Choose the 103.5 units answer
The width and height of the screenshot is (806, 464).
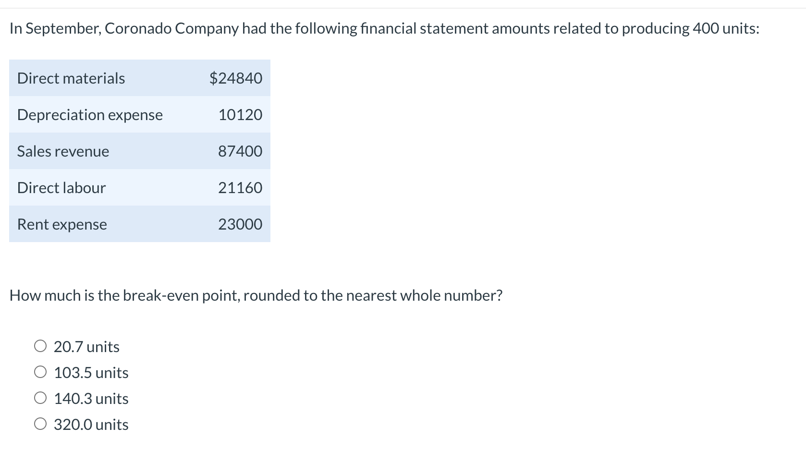click(40, 372)
